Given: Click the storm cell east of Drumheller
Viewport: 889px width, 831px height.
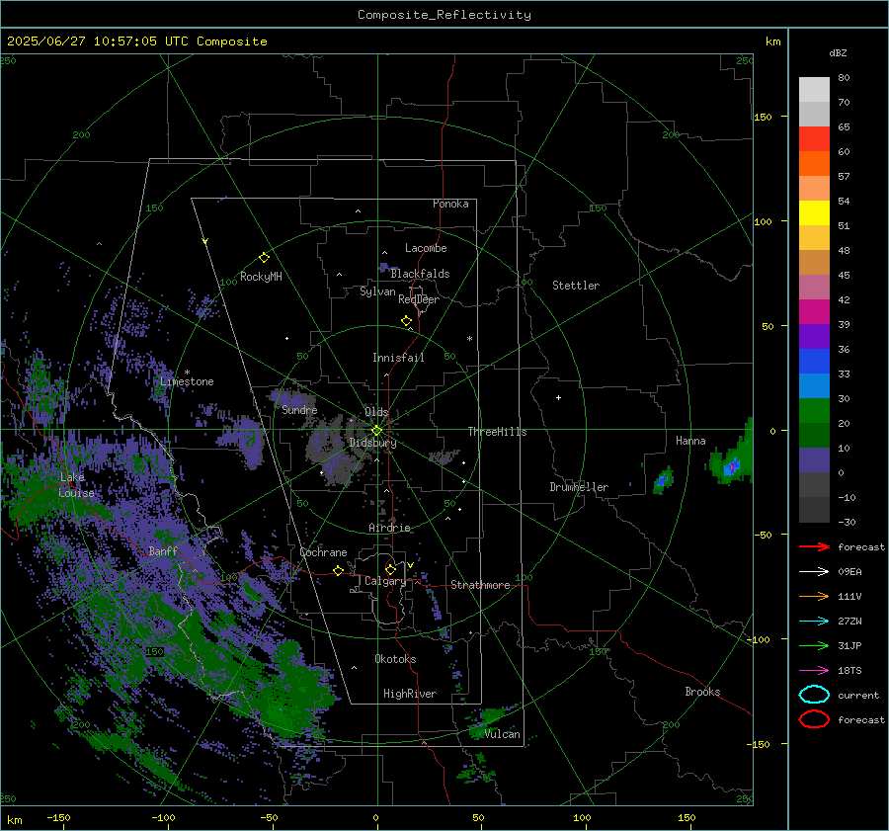Looking at the screenshot, I should (x=663, y=480).
